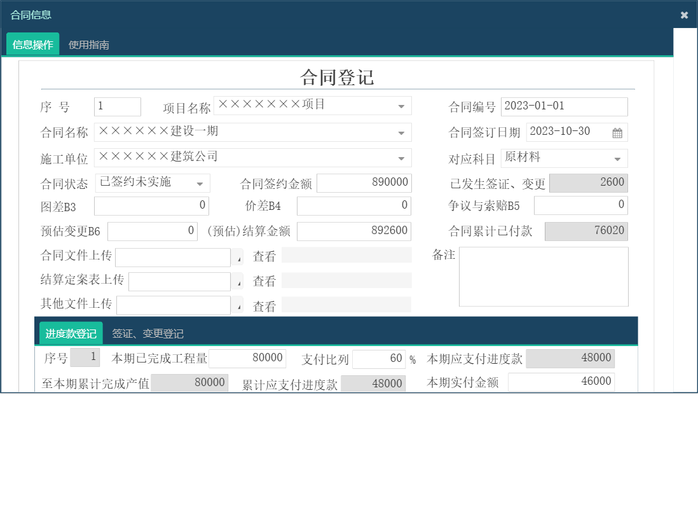
Task: Expand the 施工单位 company dropdown
Action: click(x=401, y=158)
